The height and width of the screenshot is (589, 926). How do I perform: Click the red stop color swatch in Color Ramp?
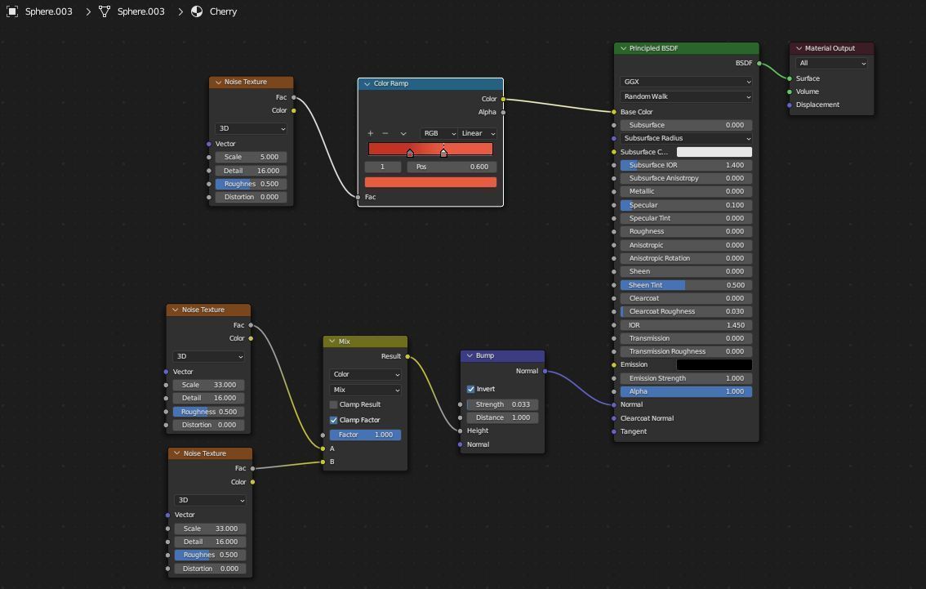point(430,182)
